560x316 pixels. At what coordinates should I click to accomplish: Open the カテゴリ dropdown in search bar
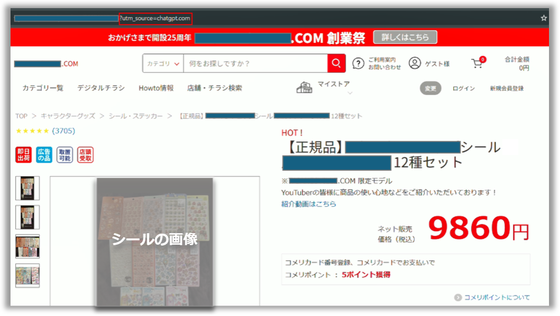coord(163,63)
